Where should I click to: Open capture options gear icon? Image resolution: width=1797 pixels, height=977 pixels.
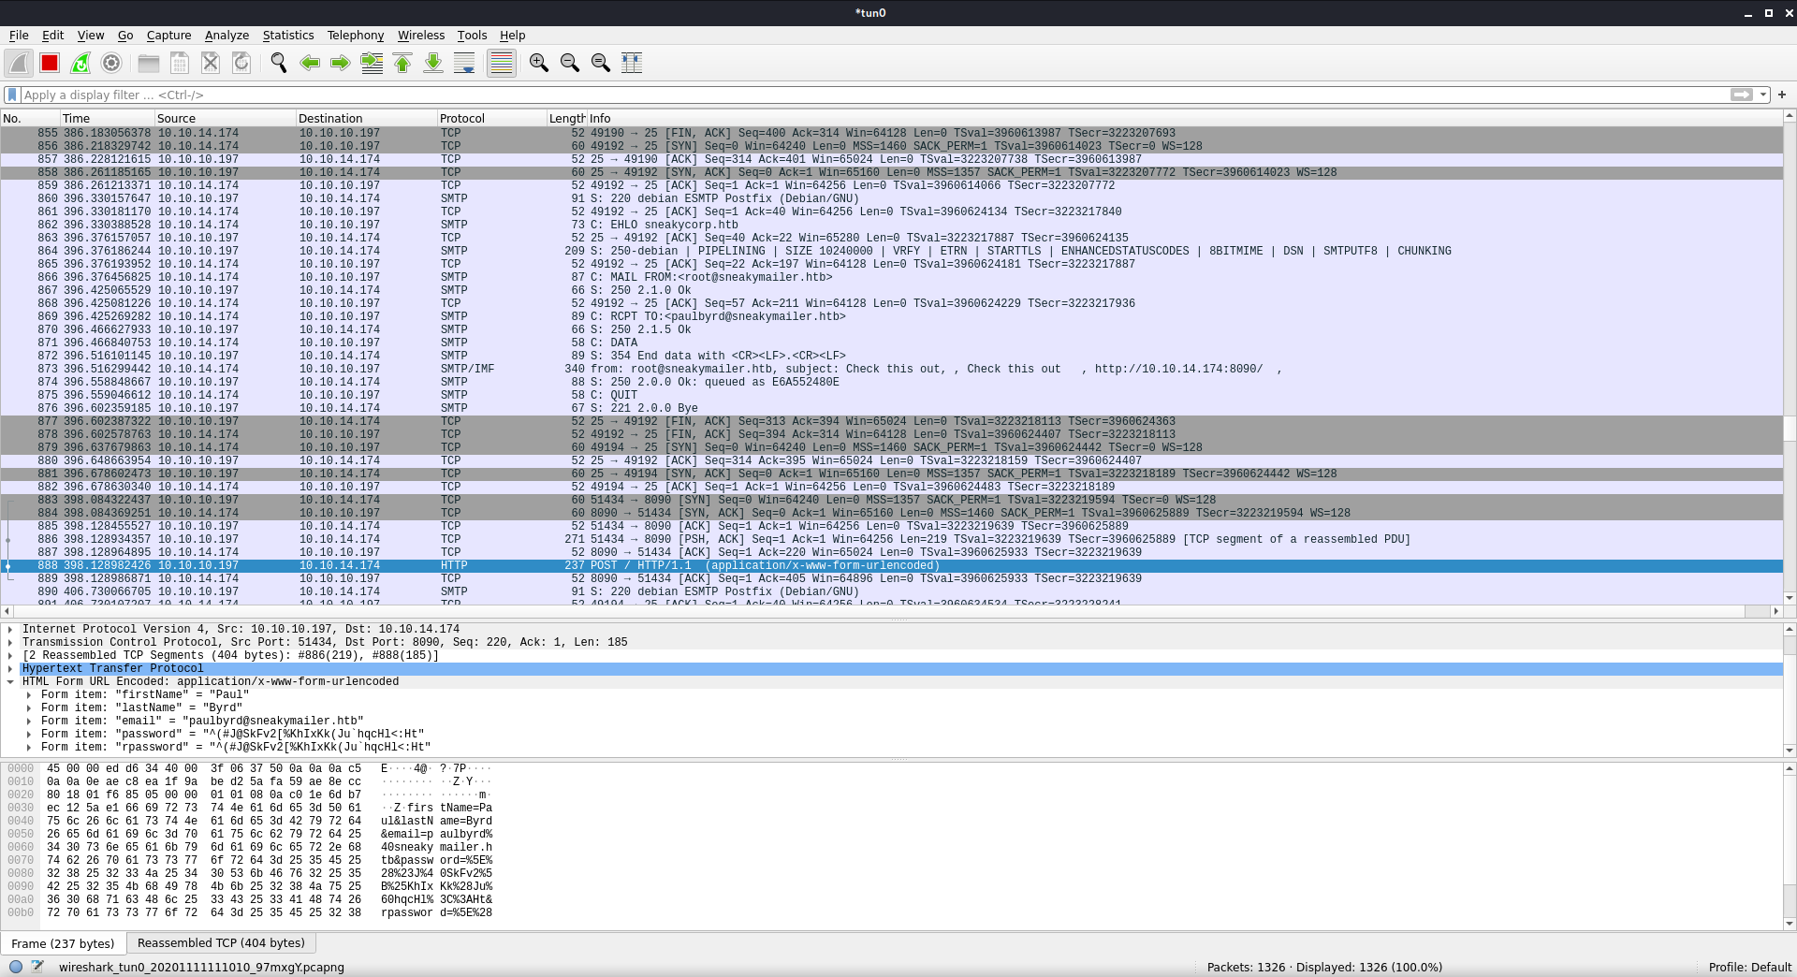pyautogui.click(x=111, y=63)
